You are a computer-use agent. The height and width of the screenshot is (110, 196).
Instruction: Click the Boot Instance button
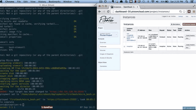pos(176,24)
